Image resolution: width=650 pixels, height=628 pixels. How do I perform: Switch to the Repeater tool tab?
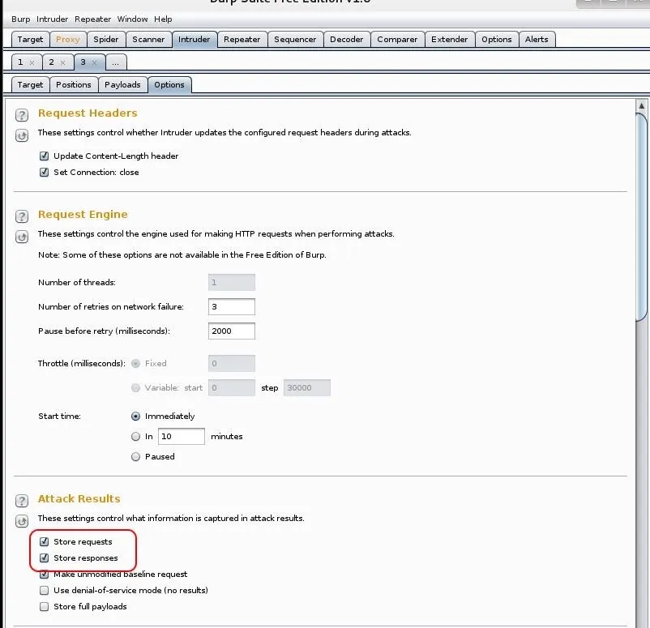242,40
